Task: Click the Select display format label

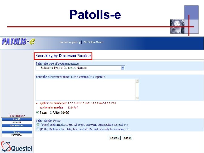Action: pos(48,120)
